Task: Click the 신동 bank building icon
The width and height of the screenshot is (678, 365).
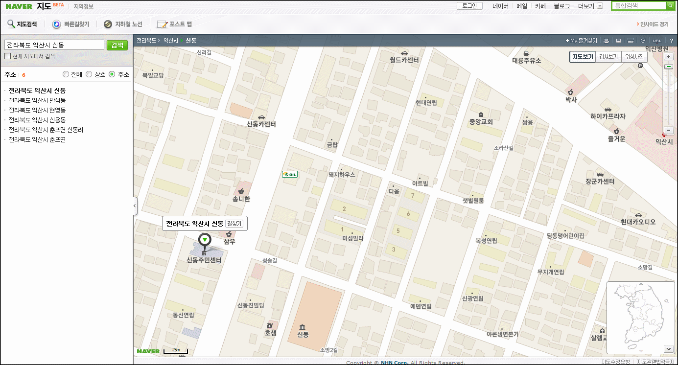Action: (303, 327)
